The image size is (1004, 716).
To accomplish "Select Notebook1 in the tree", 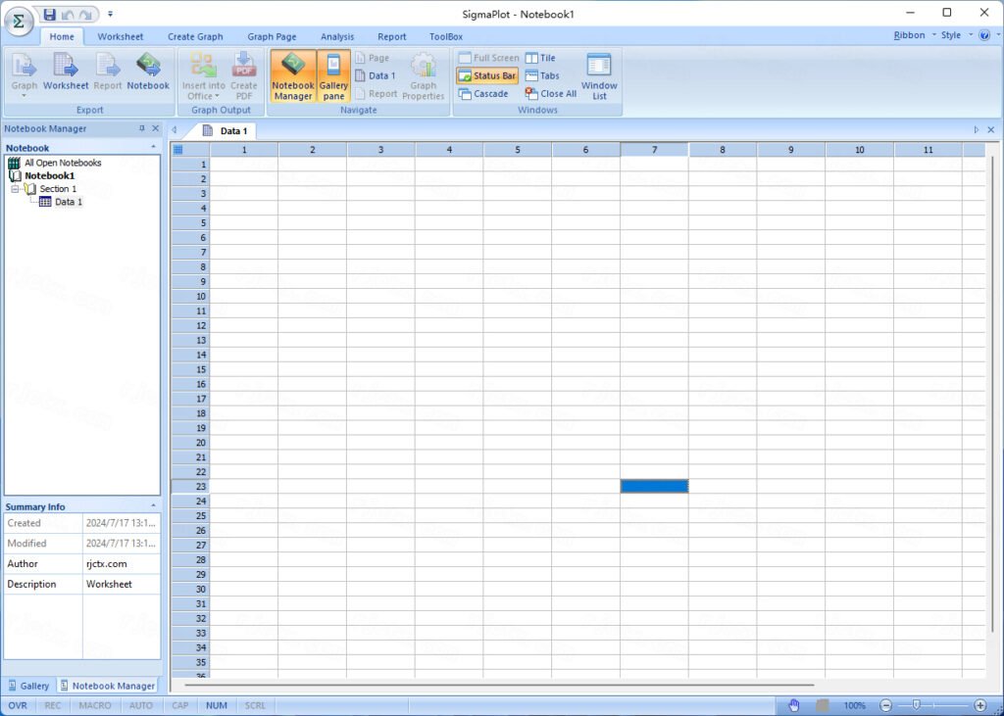I will point(49,175).
